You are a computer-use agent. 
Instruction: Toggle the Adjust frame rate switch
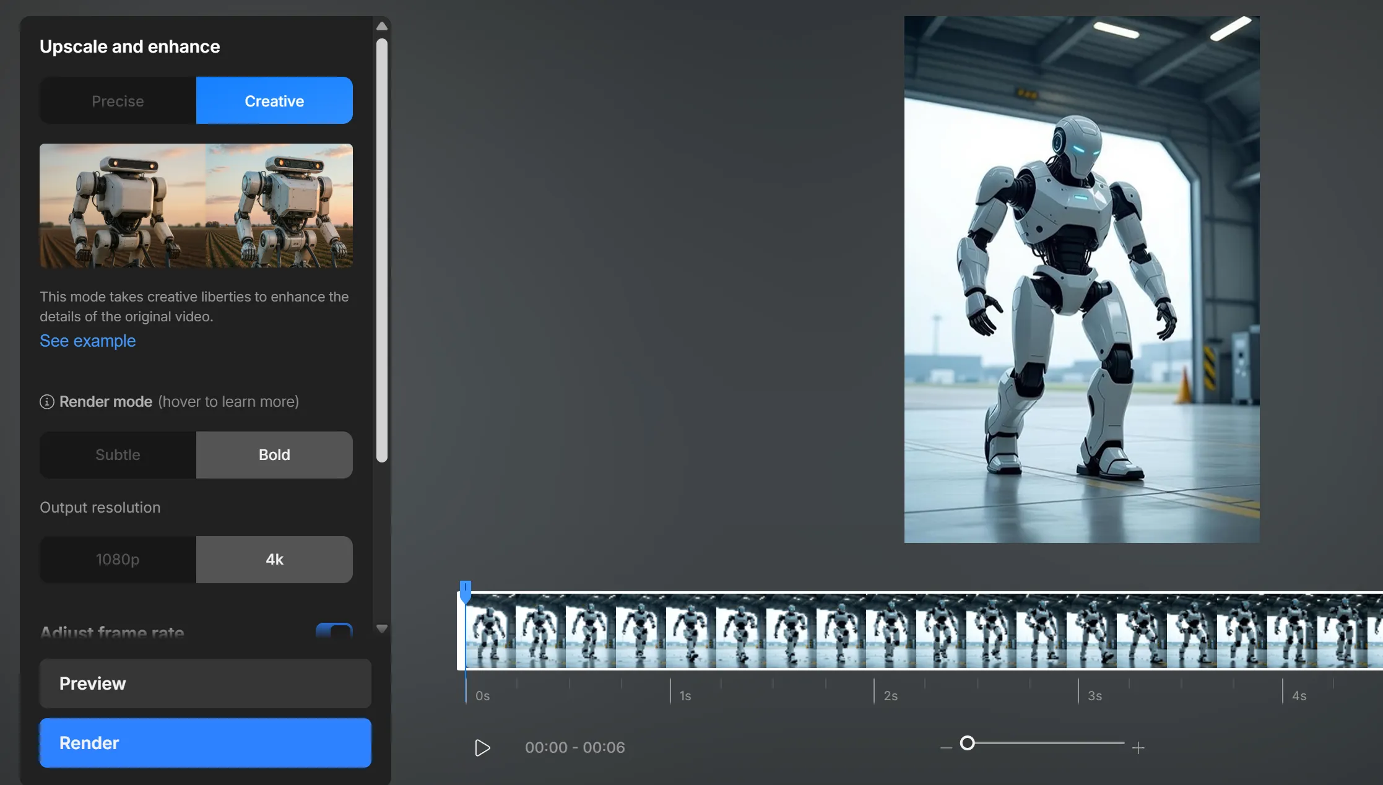pyautogui.click(x=334, y=631)
